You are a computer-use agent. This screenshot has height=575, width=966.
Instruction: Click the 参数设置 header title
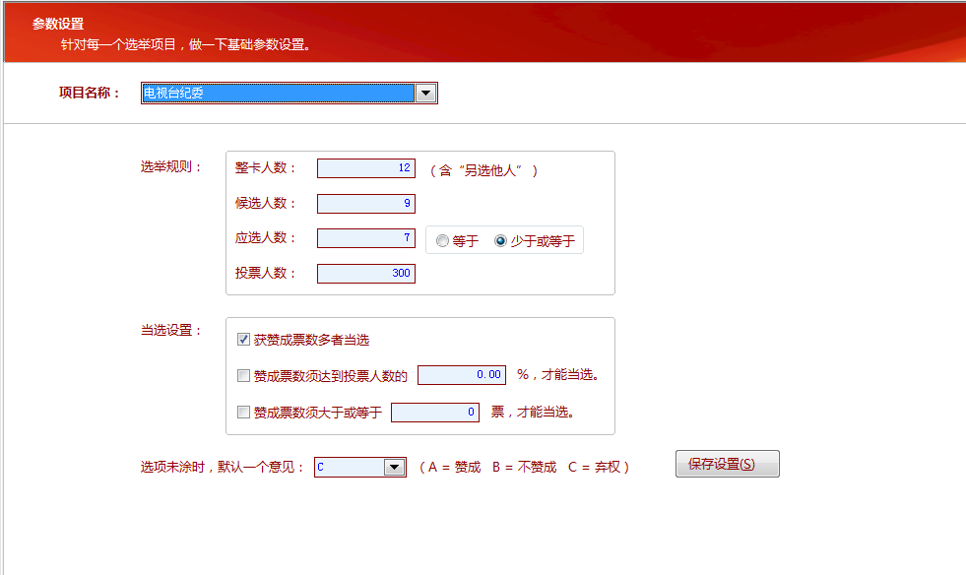pyautogui.click(x=58, y=24)
